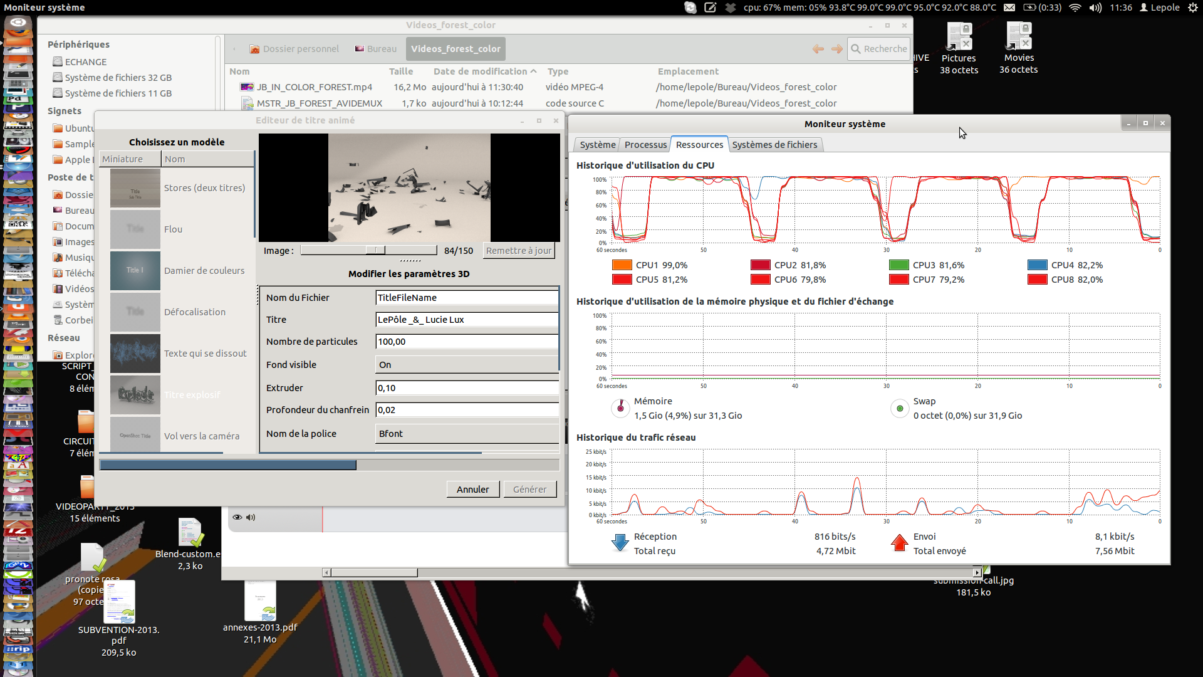Open the Nom de la police Bfont dropdown
Image resolution: width=1203 pixels, height=677 pixels.
[x=466, y=434]
